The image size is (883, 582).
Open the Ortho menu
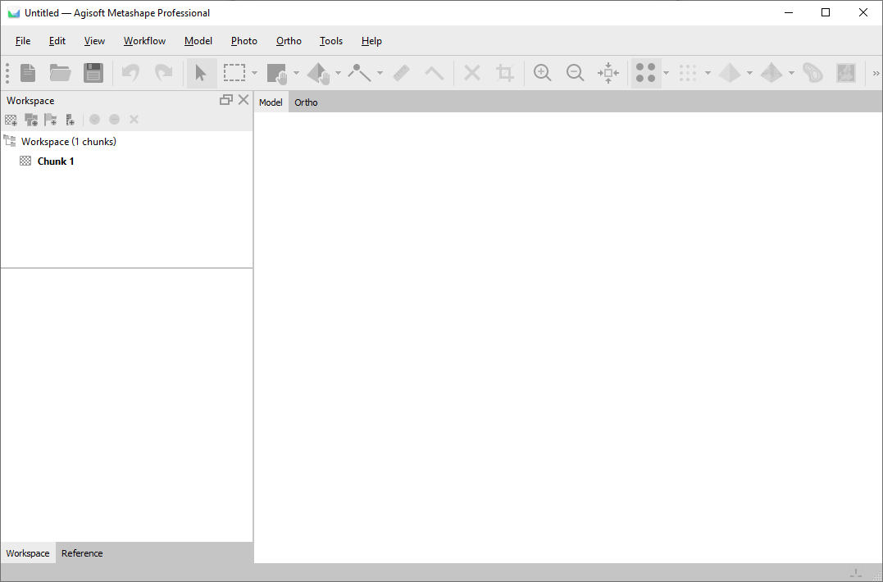[x=289, y=41]
